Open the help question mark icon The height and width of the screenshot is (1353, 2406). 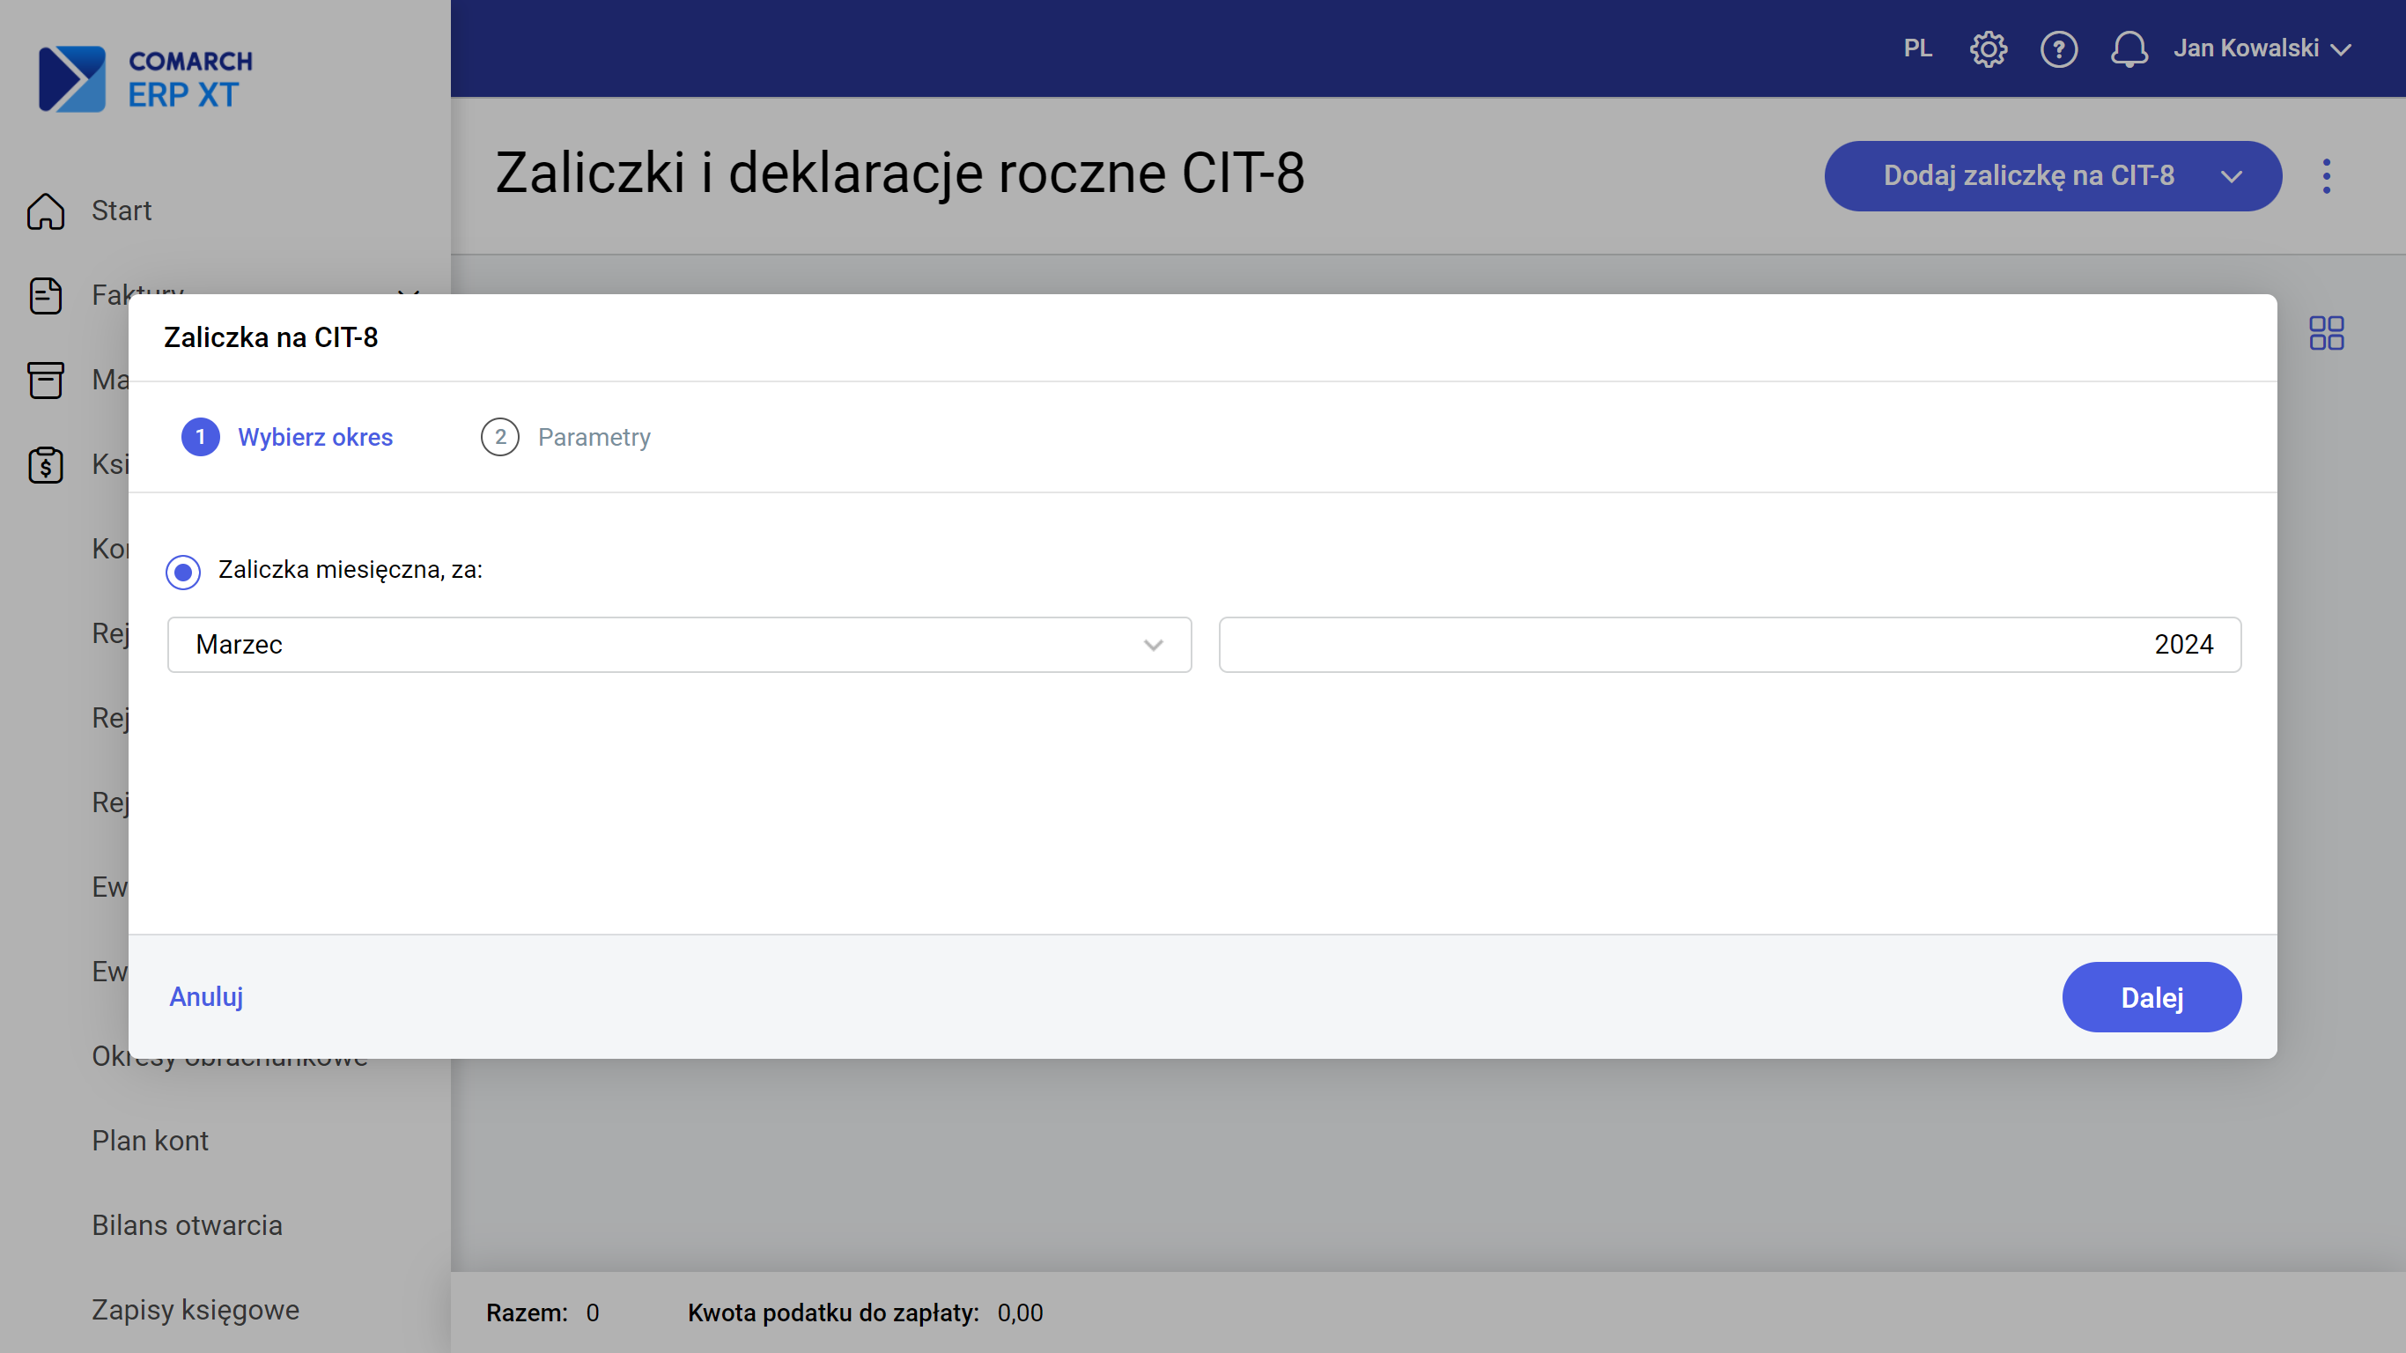(2058, 48)
